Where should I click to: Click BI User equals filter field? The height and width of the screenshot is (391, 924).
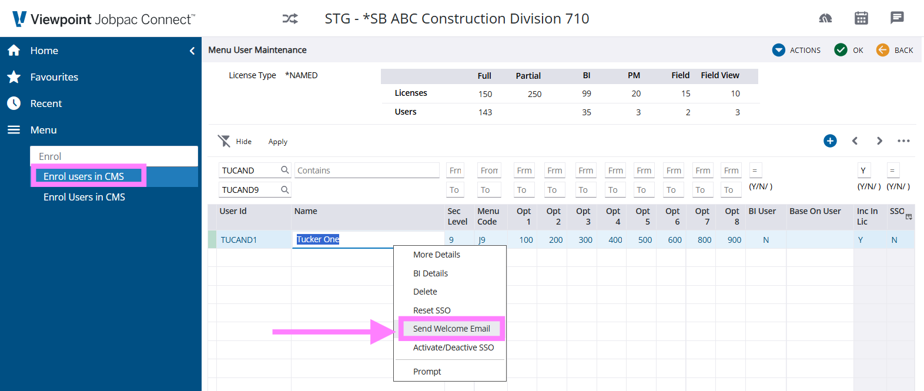755,171
